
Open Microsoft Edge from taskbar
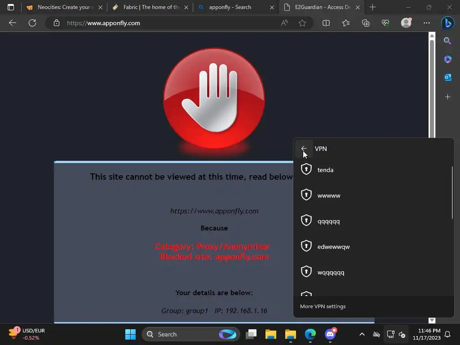310,334
